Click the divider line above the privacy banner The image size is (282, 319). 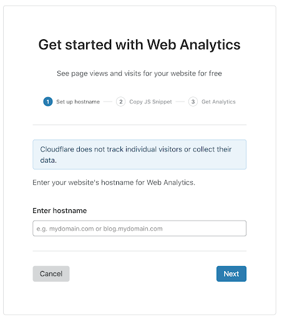[x=140, y=125]
